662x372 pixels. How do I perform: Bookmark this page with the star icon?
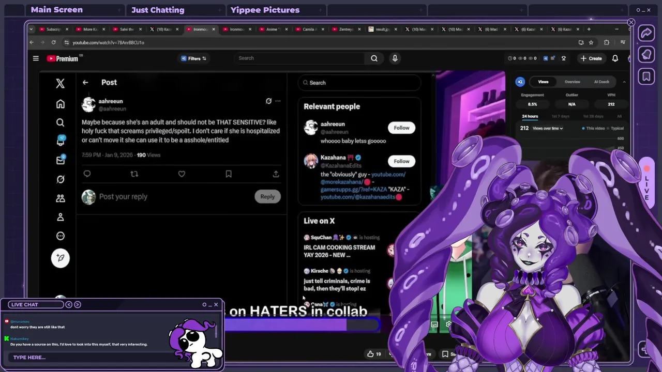coord(591,42)
